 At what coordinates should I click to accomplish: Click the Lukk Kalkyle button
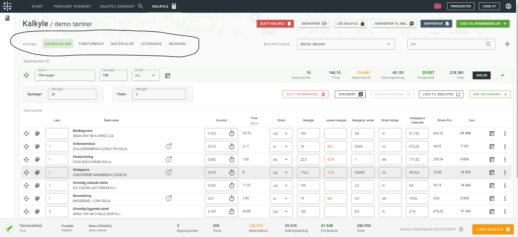coord(493,229)
